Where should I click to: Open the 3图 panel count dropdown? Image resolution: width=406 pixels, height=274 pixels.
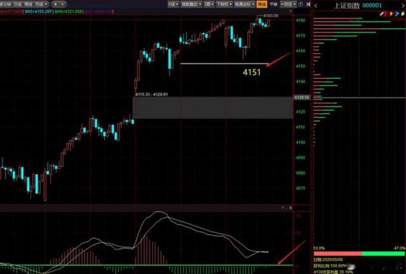[208, 4]
